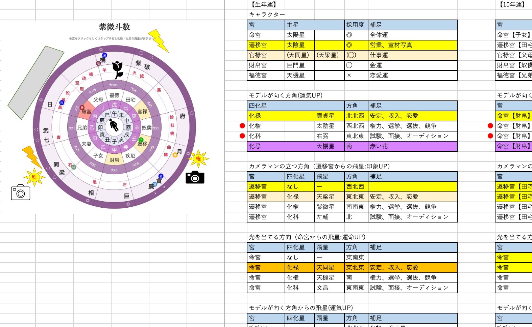Click the 疾厄 palace segment in the chart
The image size is (532, 327).
click(130, 155)
